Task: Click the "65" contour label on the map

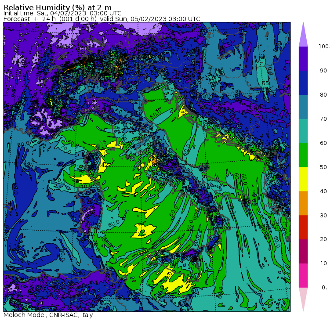Action: [265, 83]
